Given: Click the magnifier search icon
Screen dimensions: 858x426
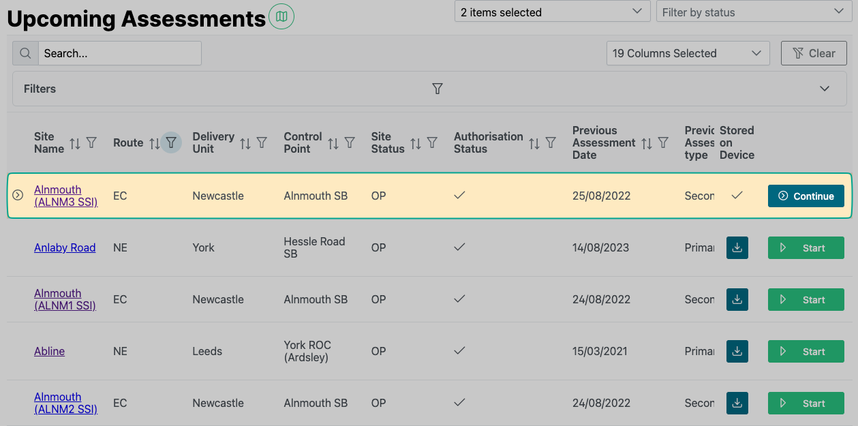Looking at the screenshot, I should pos(25,53).
